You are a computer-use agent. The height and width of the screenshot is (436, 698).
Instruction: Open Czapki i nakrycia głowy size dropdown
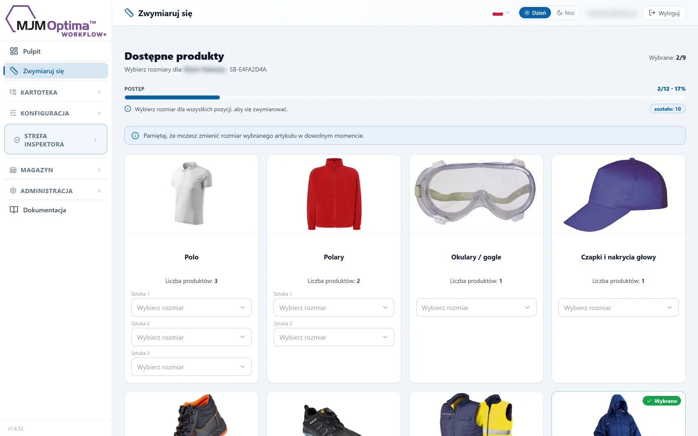click(619, 307)
